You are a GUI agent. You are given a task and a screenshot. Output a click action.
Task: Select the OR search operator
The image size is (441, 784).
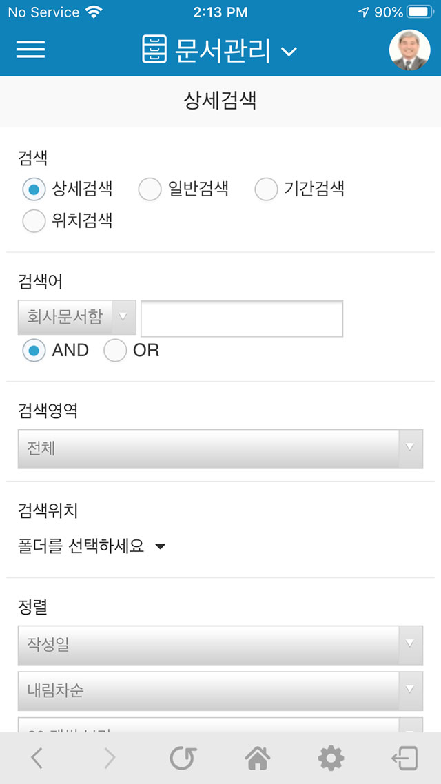click(115, 351)
